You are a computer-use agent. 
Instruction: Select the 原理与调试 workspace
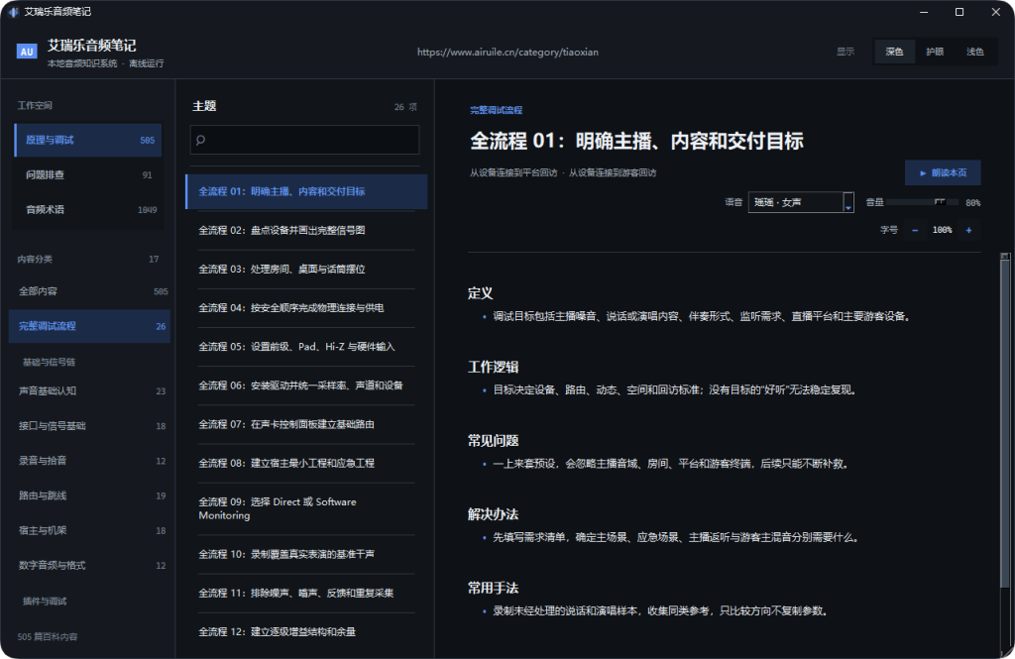[x=88, y=141]
